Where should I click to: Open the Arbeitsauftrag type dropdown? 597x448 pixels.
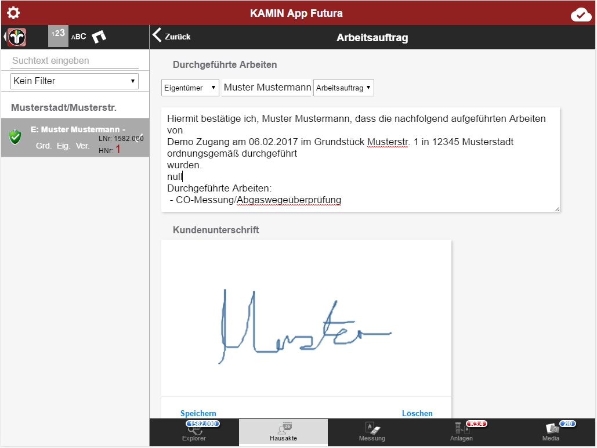click(343, 88)
